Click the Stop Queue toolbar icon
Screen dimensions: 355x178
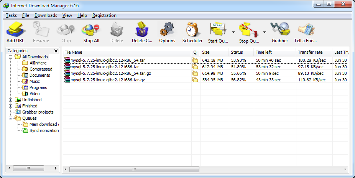[249, 30]
